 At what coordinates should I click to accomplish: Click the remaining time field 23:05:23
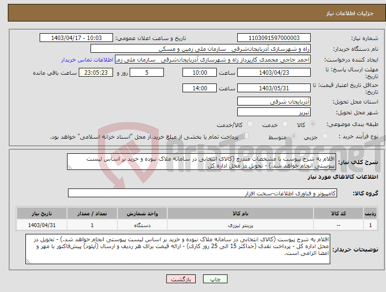(96, 72)
